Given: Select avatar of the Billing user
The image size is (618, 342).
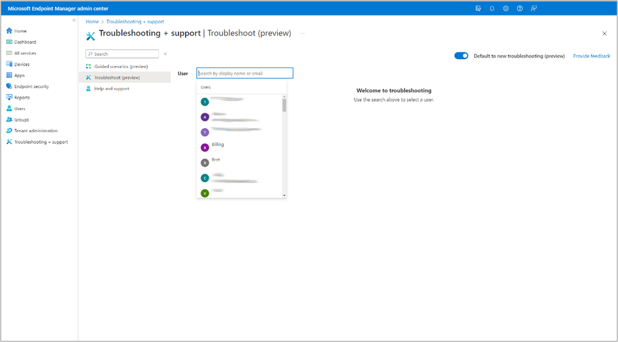Looking at the screenshot, I should (x=205, y=148).
